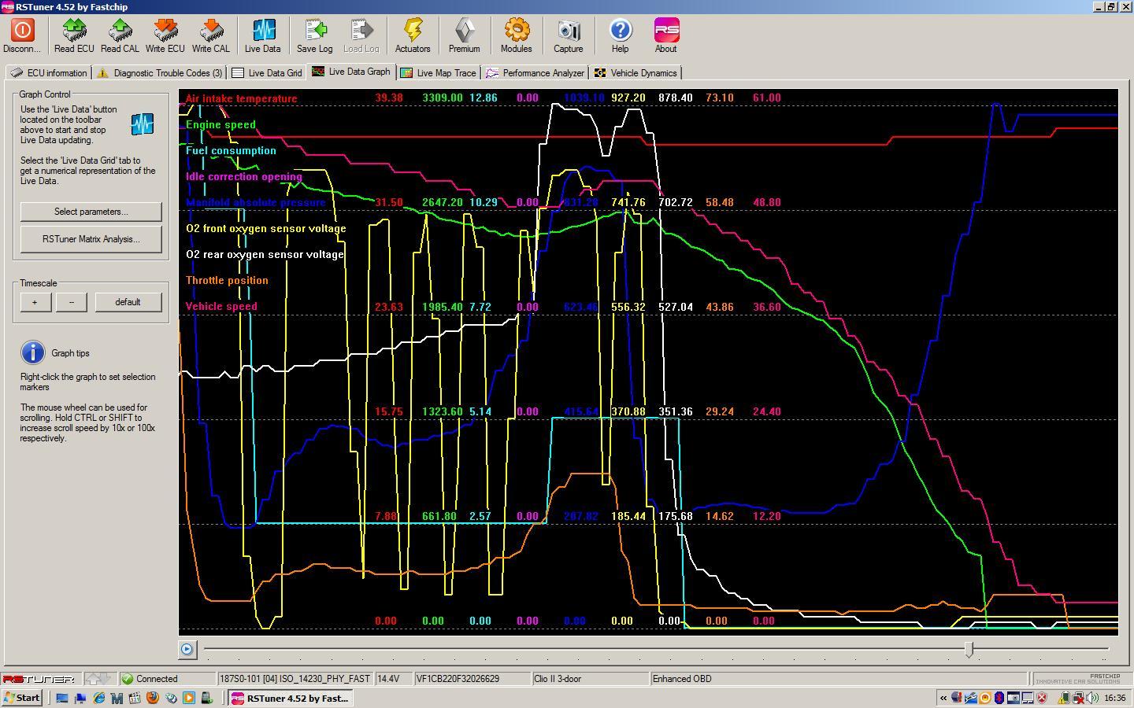Increase timescale with the plus button
This screenshot has height=708, width=1134.
point(35,302)
